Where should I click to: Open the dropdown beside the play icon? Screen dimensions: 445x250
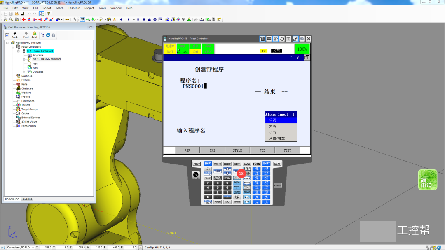(134, 20)
